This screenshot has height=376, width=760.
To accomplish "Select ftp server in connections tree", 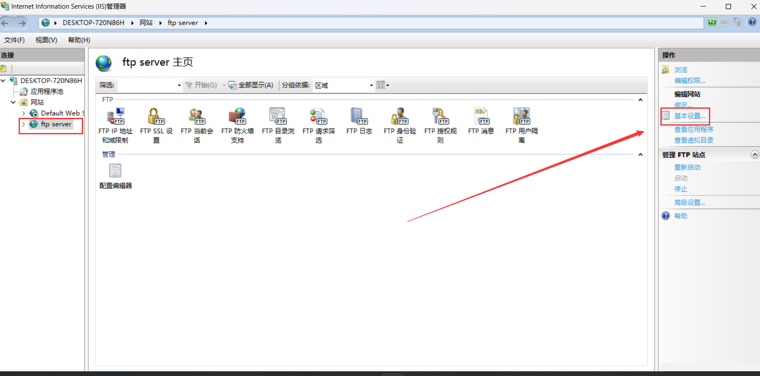I will (x=56, y=124).
